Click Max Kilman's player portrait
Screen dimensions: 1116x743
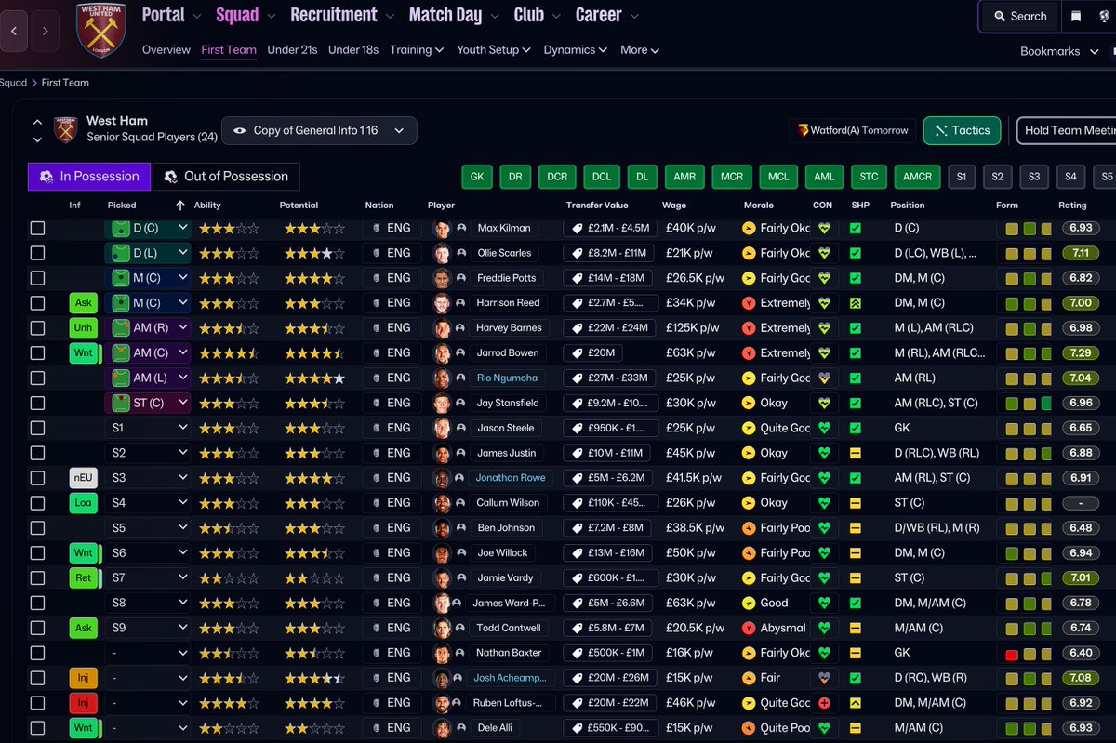coord(442,228)
